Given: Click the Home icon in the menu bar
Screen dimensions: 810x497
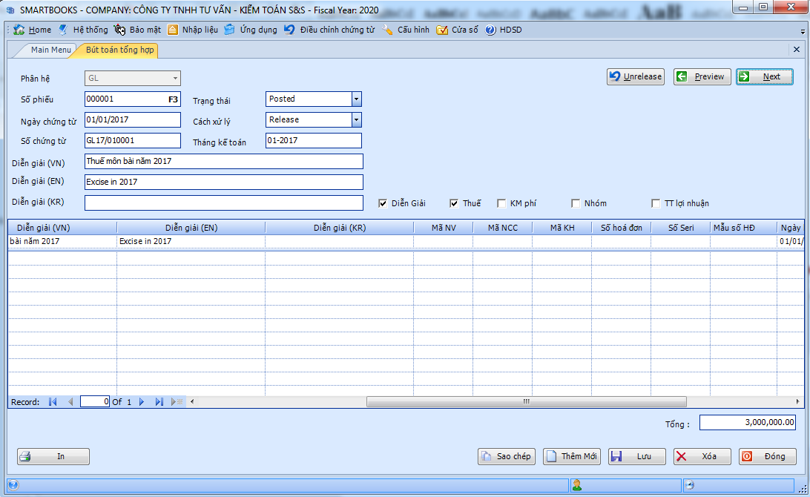Looking at the screenshot, I should click(x=19, y=30).
